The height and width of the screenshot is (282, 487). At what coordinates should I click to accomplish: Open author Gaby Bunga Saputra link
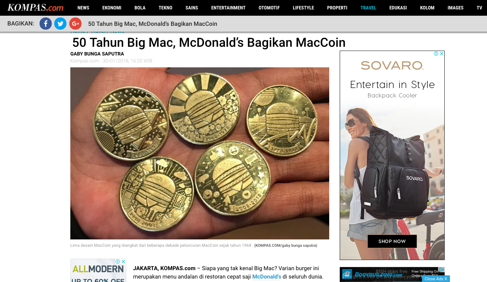pos(97,54)
